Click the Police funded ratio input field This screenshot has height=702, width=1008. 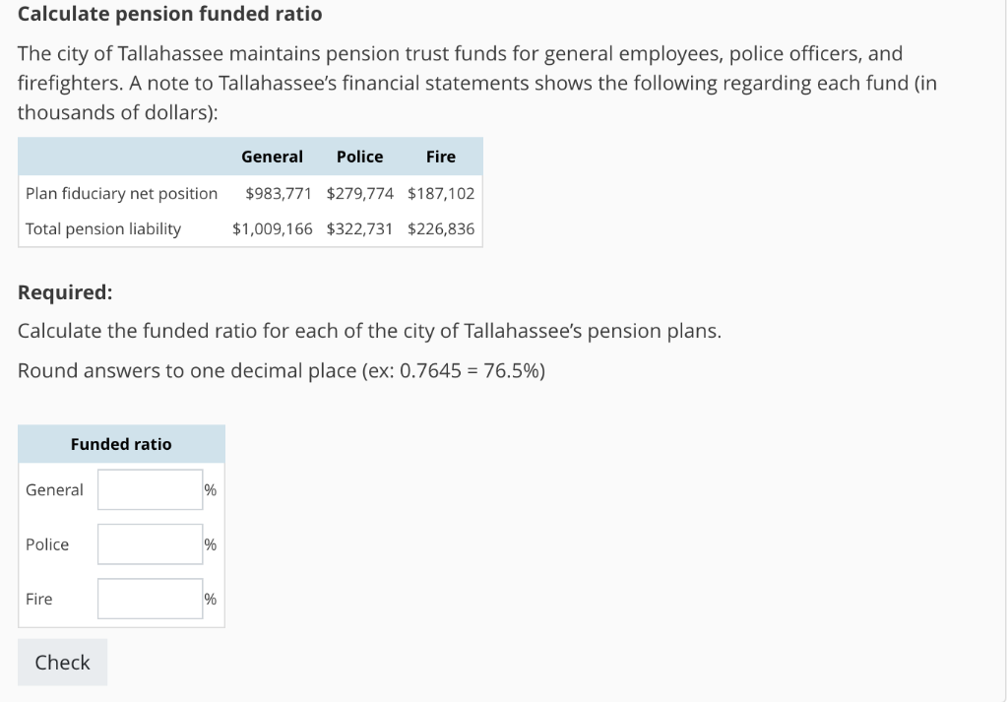(x=149, y=543)
